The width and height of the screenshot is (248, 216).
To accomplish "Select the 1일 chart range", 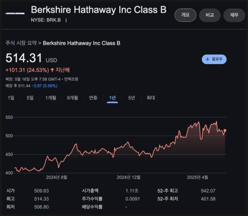I will click(11, 98).
